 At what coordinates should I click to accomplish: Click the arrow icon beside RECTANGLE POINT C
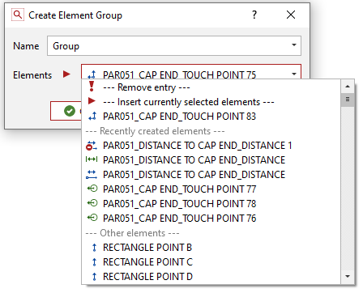94,262
